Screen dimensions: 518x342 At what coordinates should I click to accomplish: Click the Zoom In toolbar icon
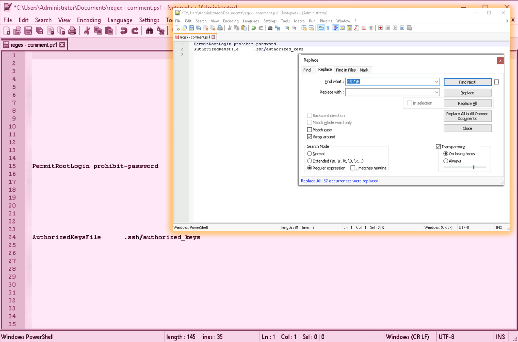click(287, 28)
